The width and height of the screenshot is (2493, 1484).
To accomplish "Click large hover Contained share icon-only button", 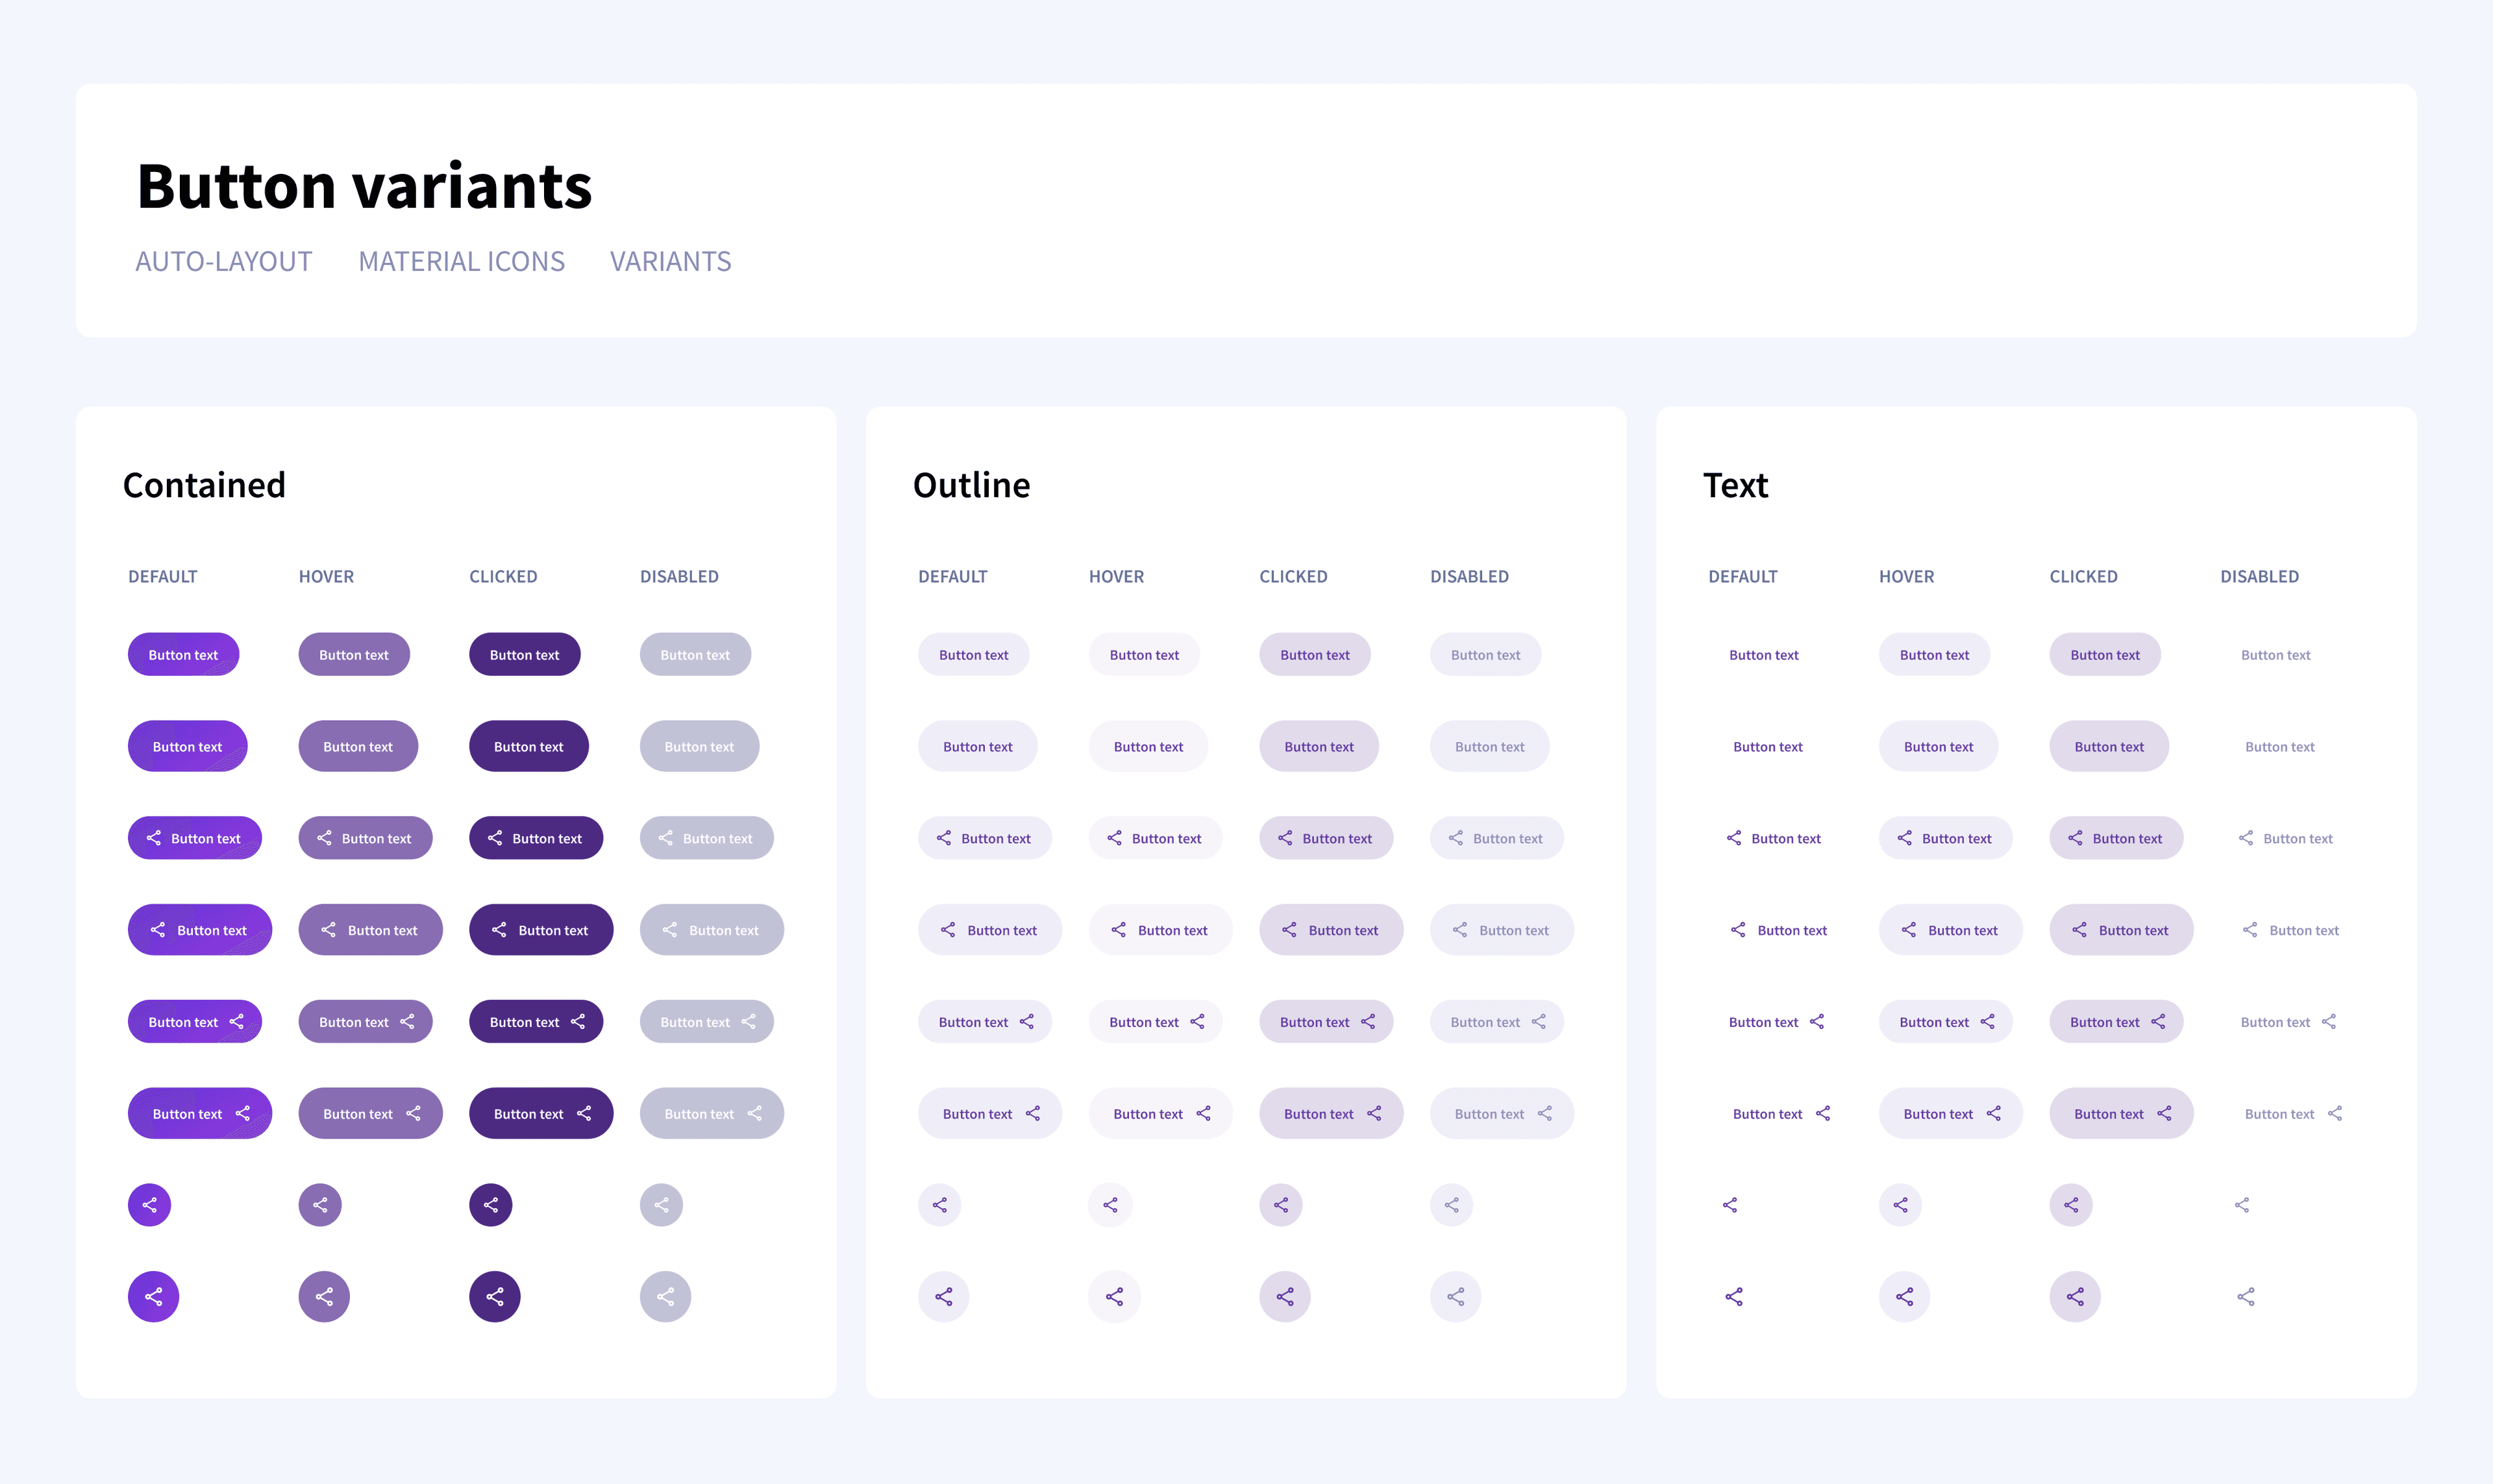I will (x=324, y=1297).
